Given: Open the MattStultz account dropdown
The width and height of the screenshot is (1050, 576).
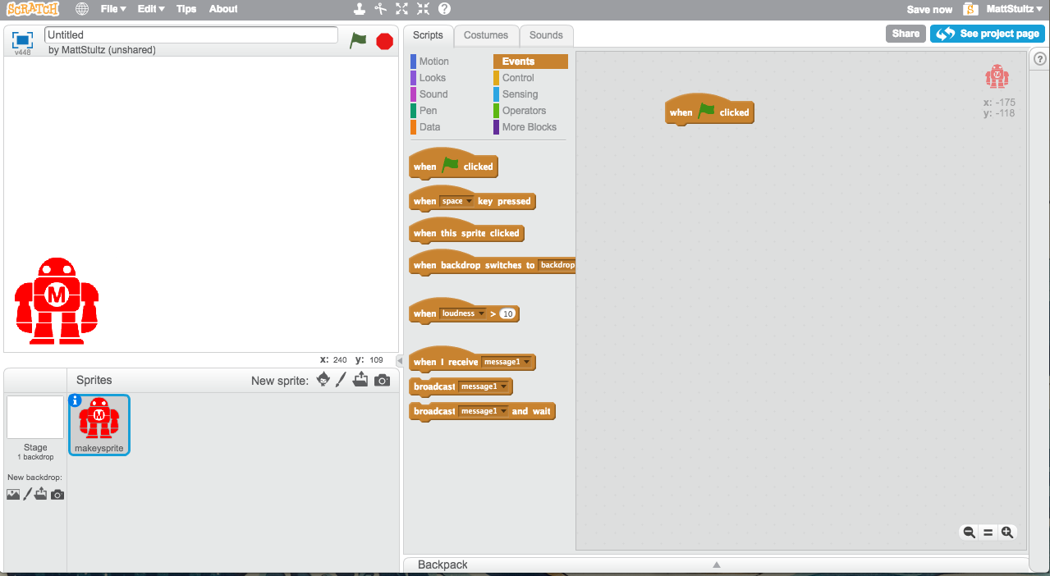Looking at the screenshot, I should click(x=1014, y=9).
